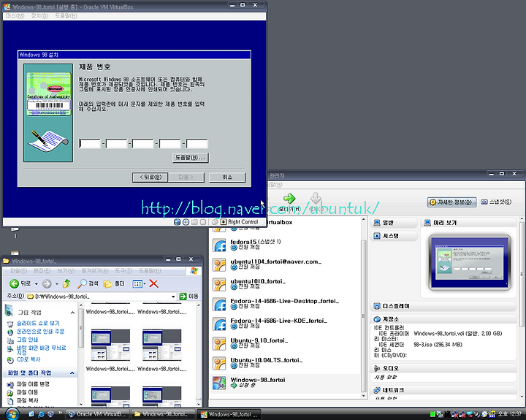Click the CD로 복사 link
This screenshot has height=420, width=526.
pyautogui.click(x=28, y=359)
